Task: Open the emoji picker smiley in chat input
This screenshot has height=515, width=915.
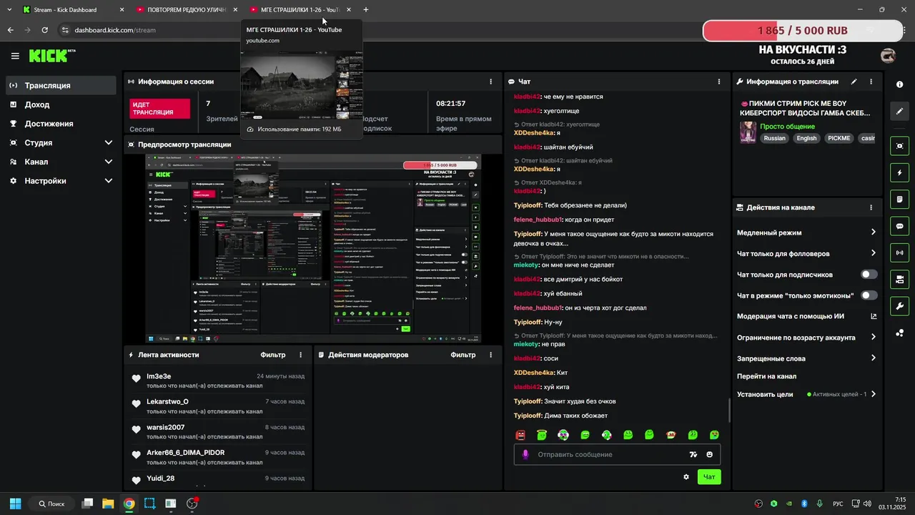Action: [x=709, y=454]
